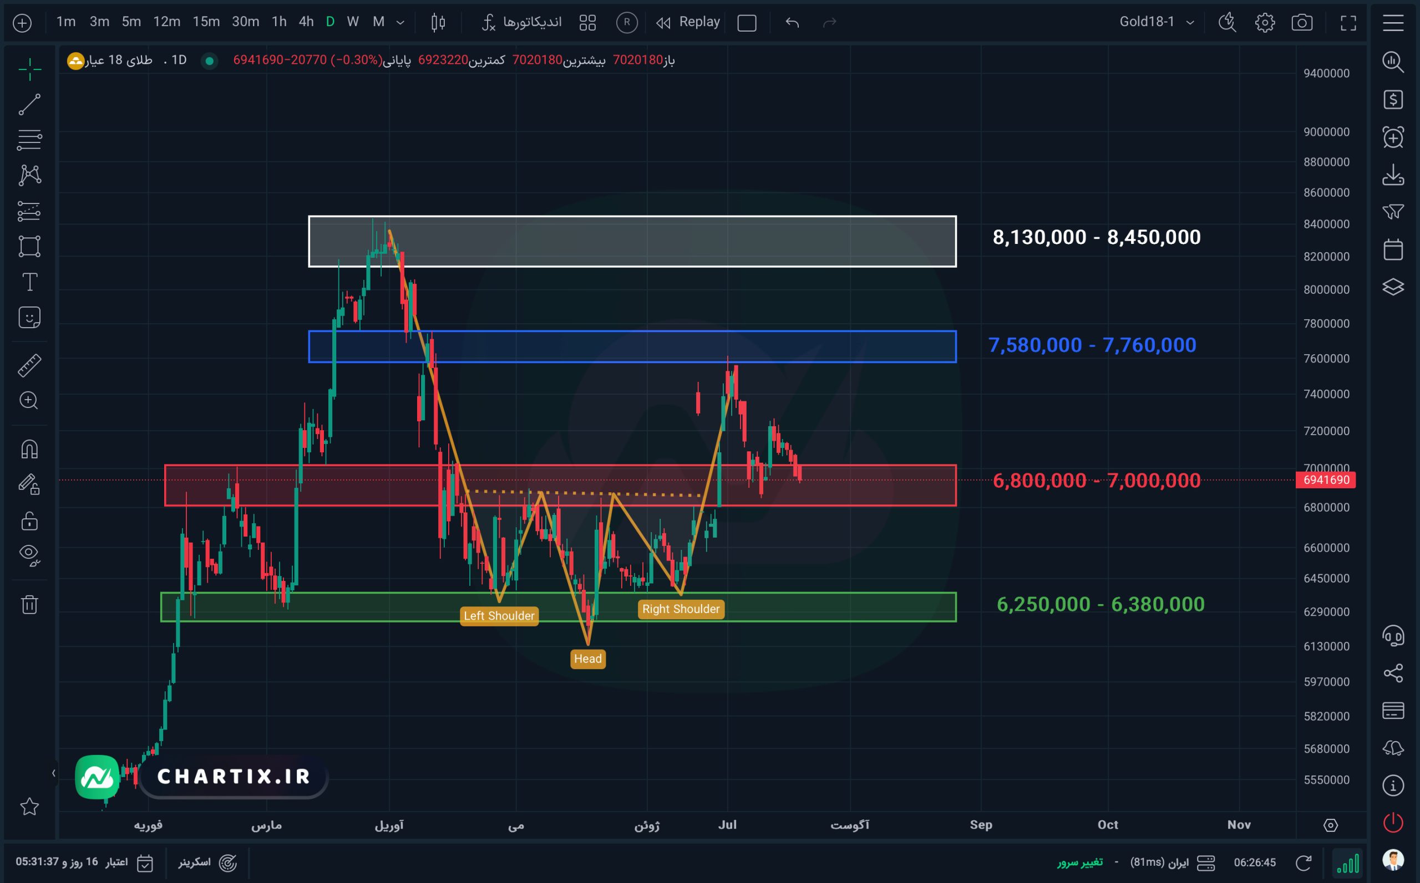
Task: Select the red 6,800,000 - 7,000,000 zone
Action: [x=560, y=486]
